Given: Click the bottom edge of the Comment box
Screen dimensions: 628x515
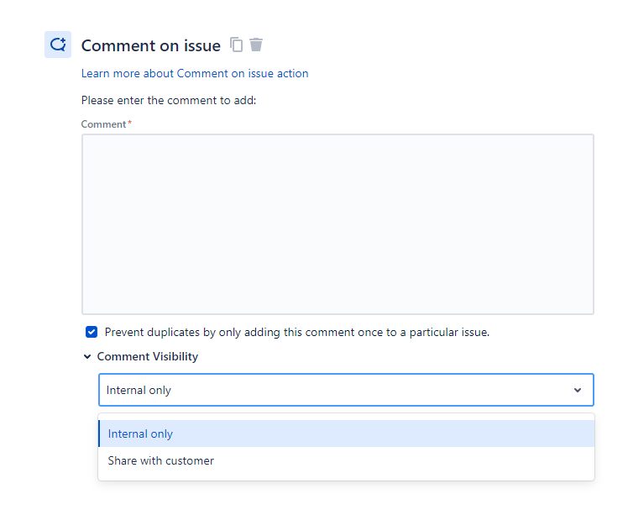Looking at the screenshot, I should [338, 313].
